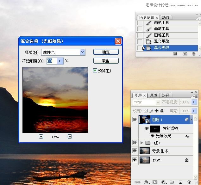Open the layers panel options menu
The image size is (201, 185).
click(x=195, y=96)
